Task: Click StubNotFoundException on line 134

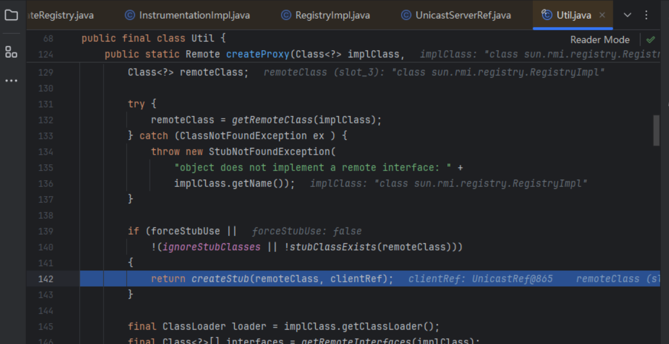Action: pos(269,152)
